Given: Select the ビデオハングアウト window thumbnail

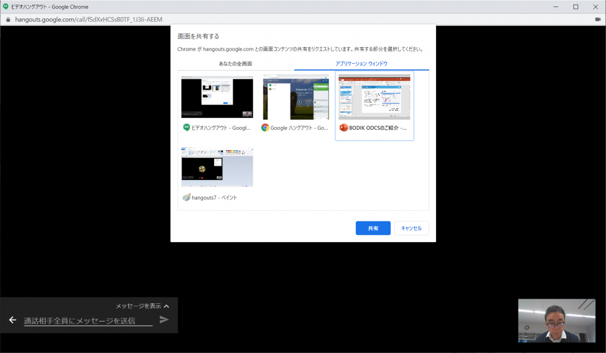Looking at the screenshot, I should coord(217,97).
